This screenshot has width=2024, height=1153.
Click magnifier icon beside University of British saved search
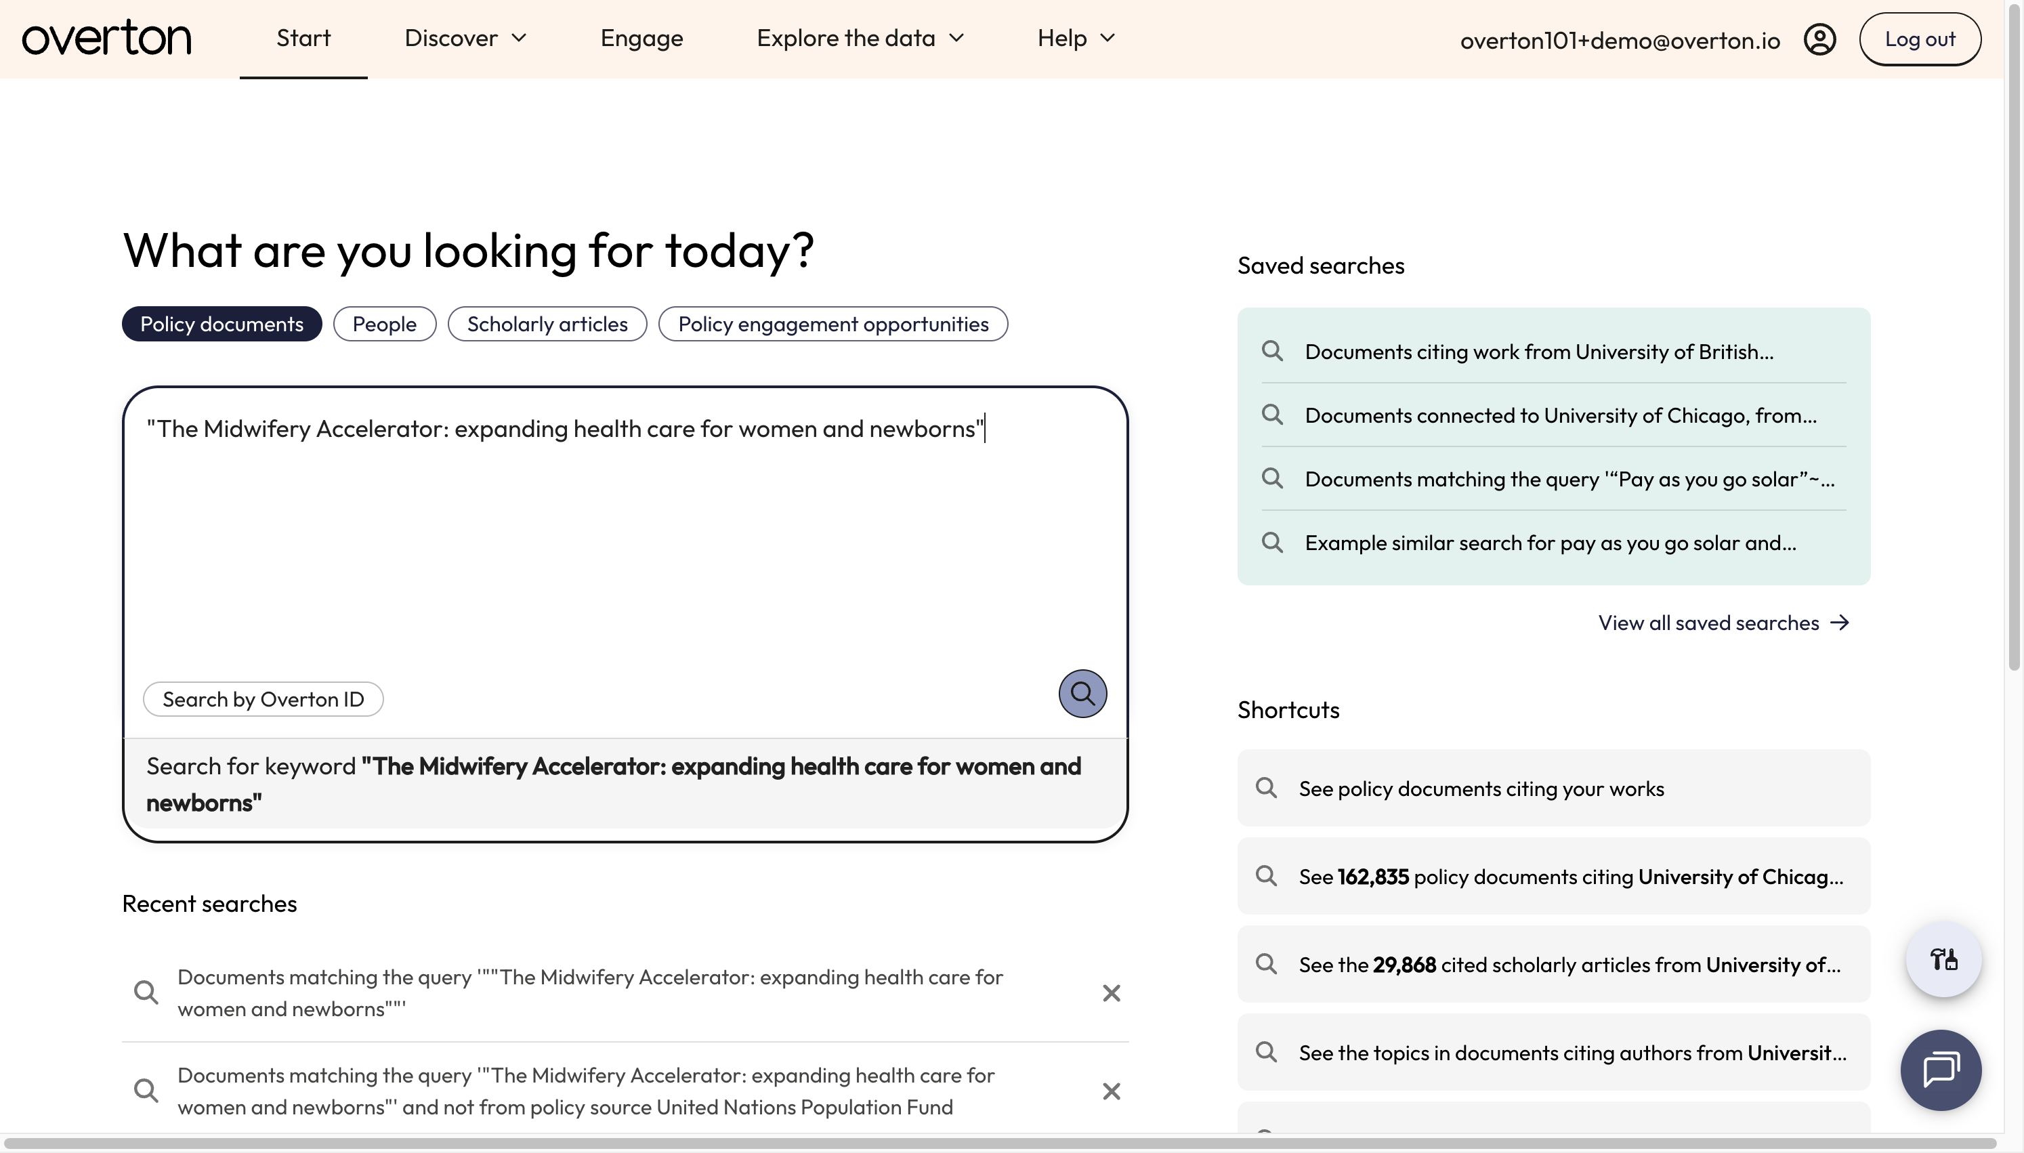click(x=1272, y=351)
